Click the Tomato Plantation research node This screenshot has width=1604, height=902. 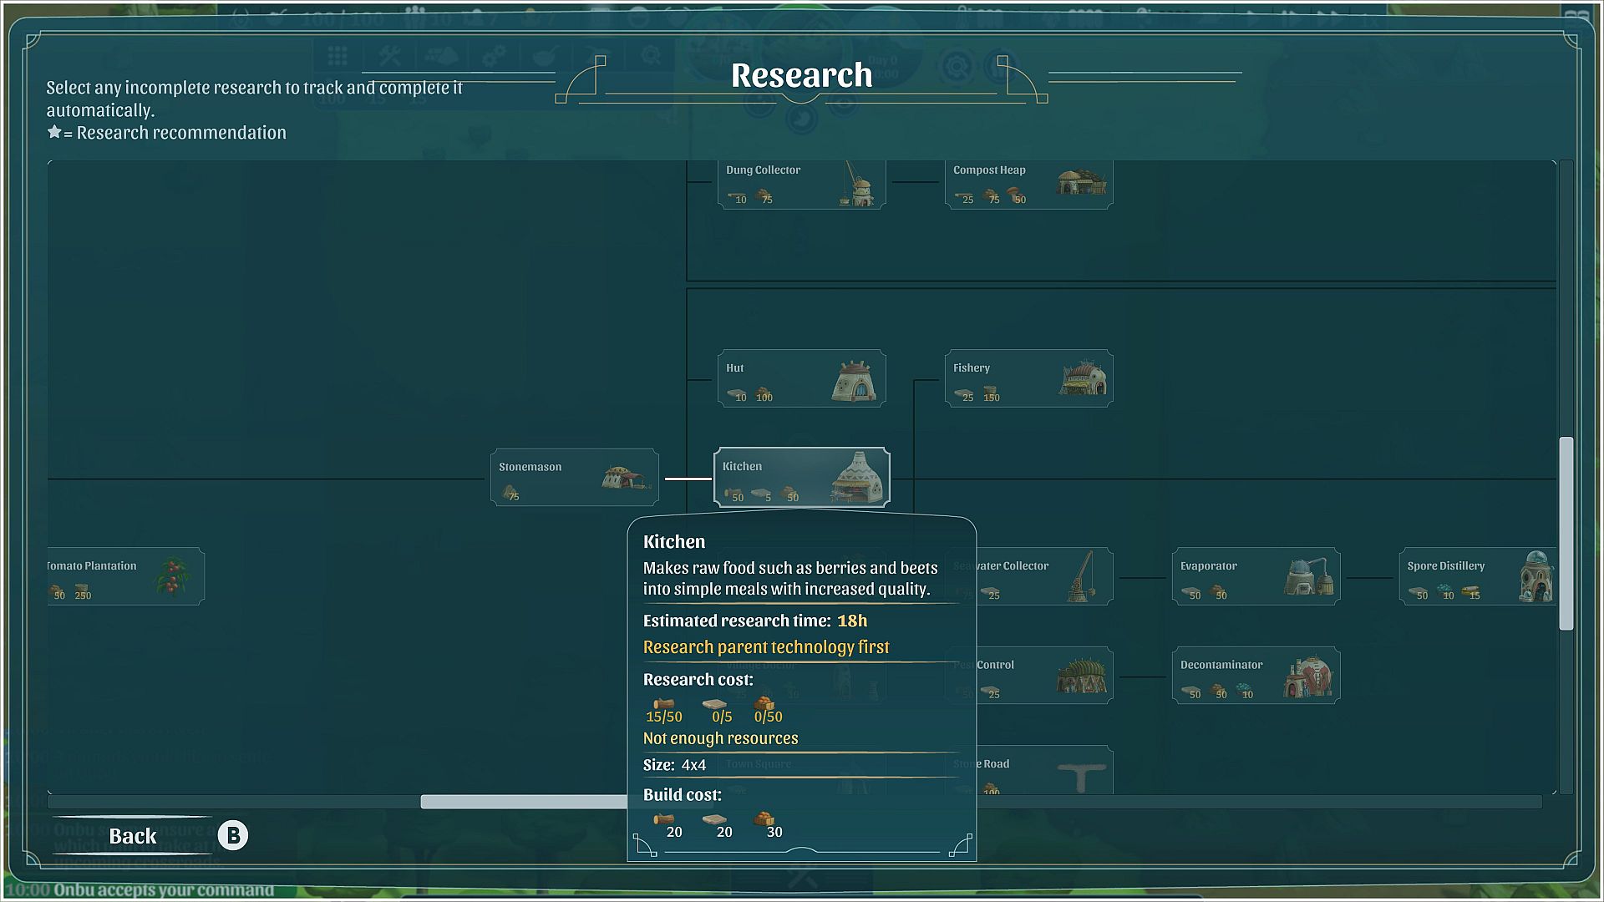[125, 576]
